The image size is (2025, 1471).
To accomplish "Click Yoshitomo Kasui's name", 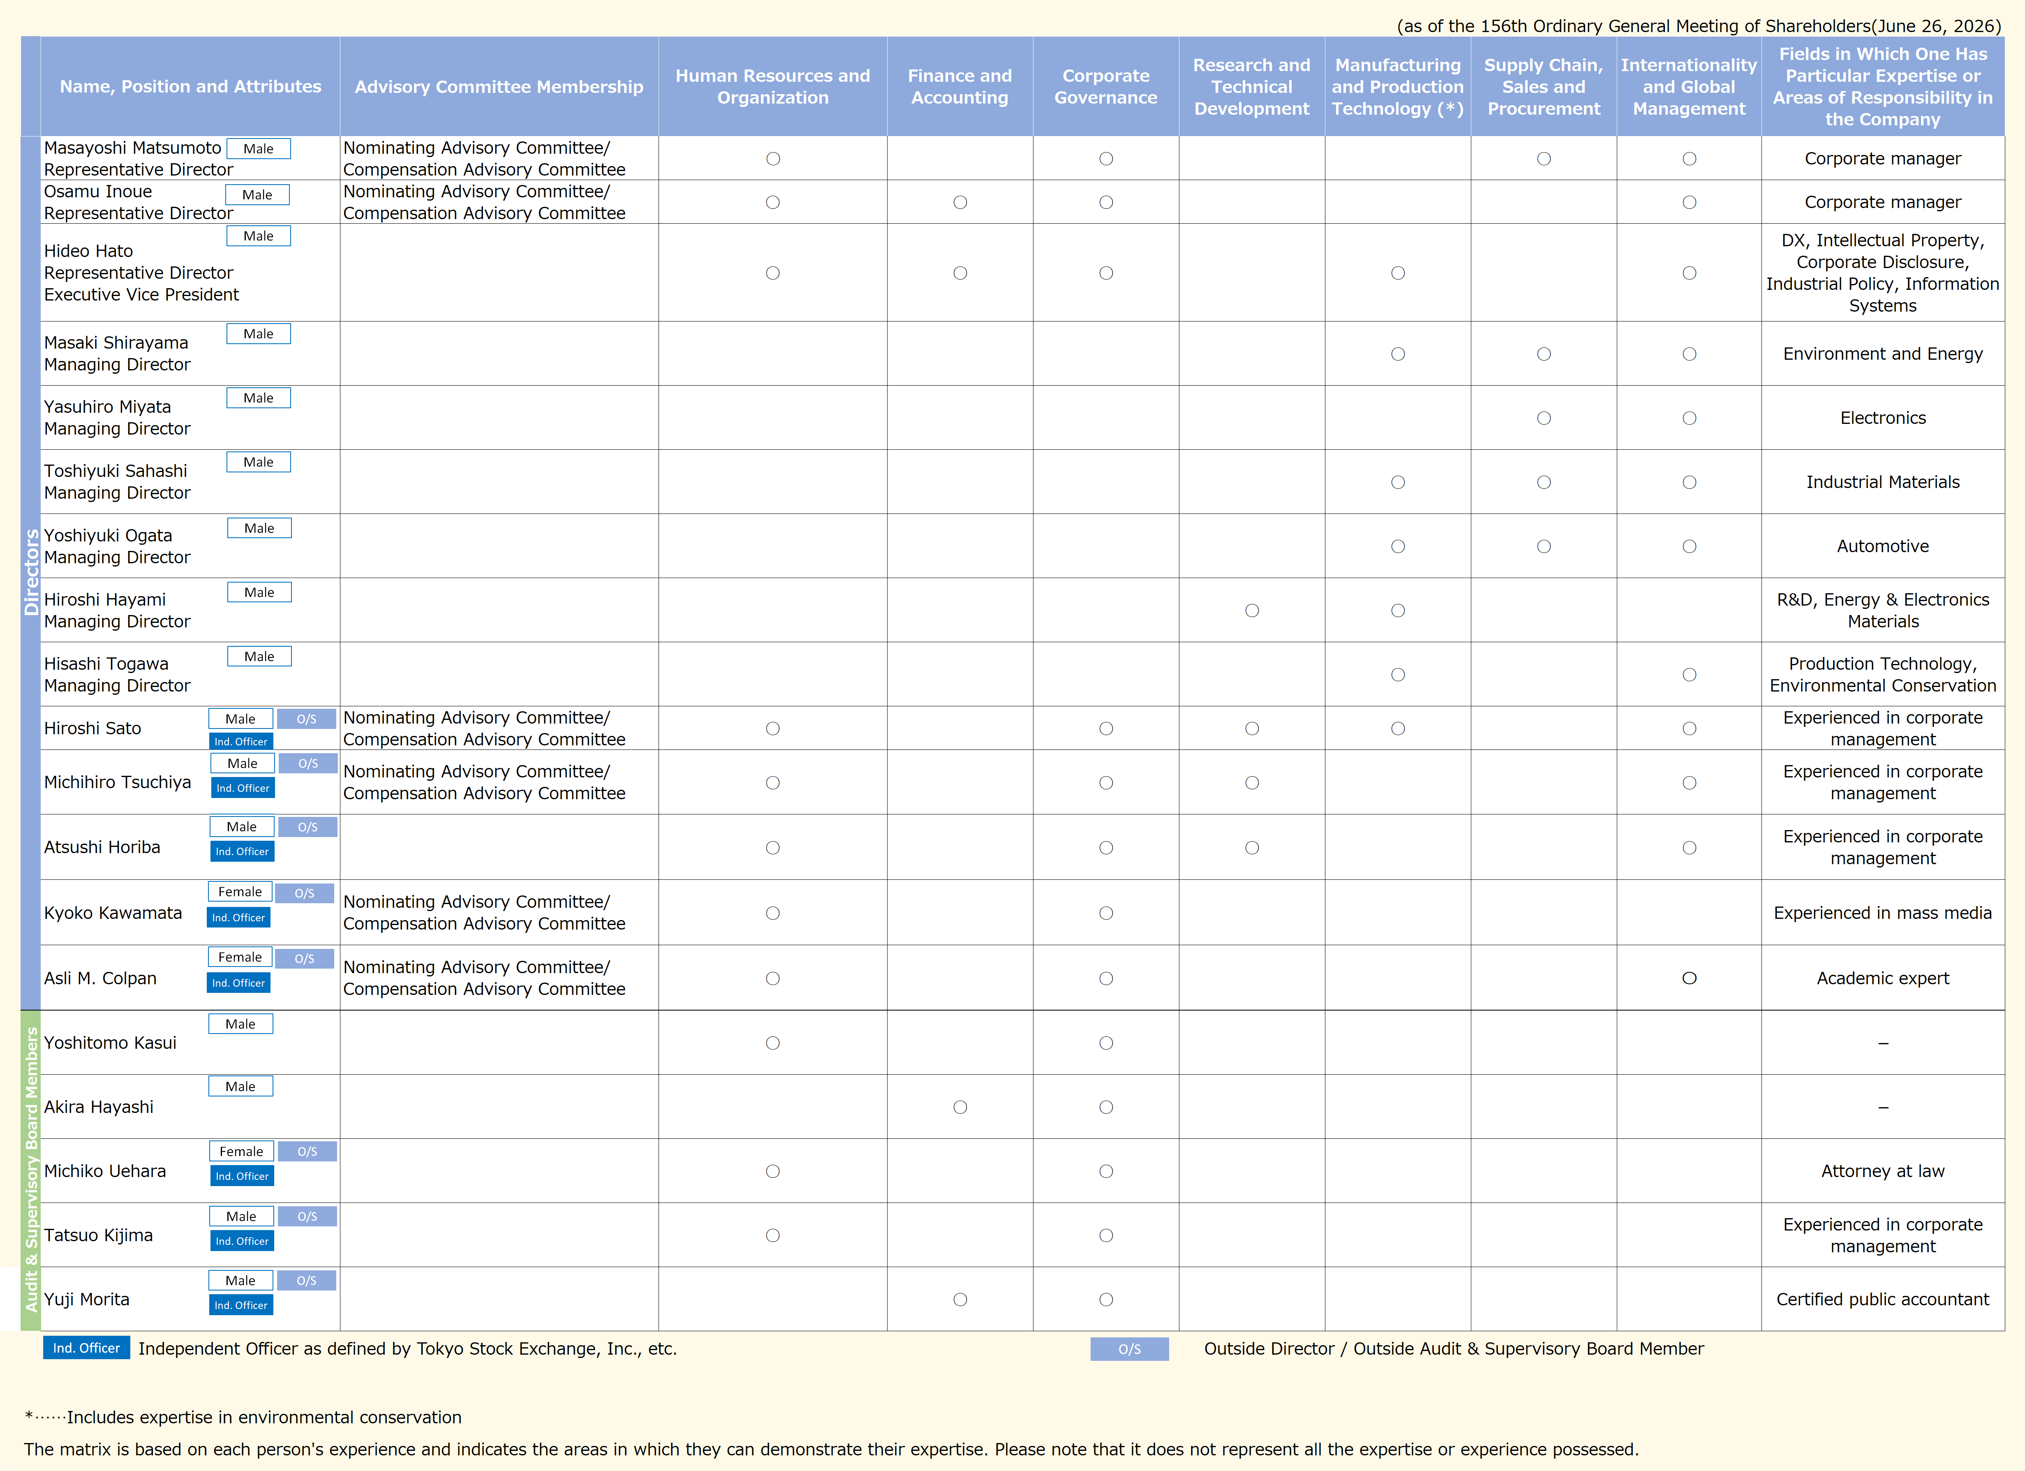I will click(110, 1042).
